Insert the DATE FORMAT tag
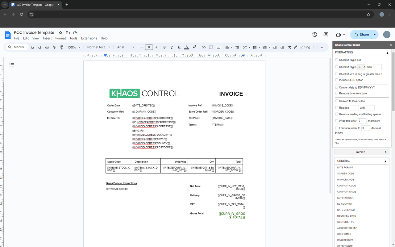 coord(345,168)
